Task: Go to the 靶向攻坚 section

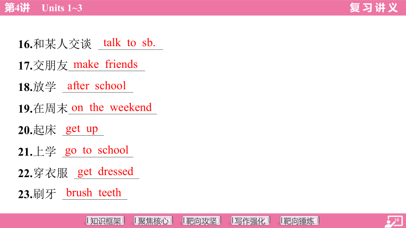Action: click(202, 221)
